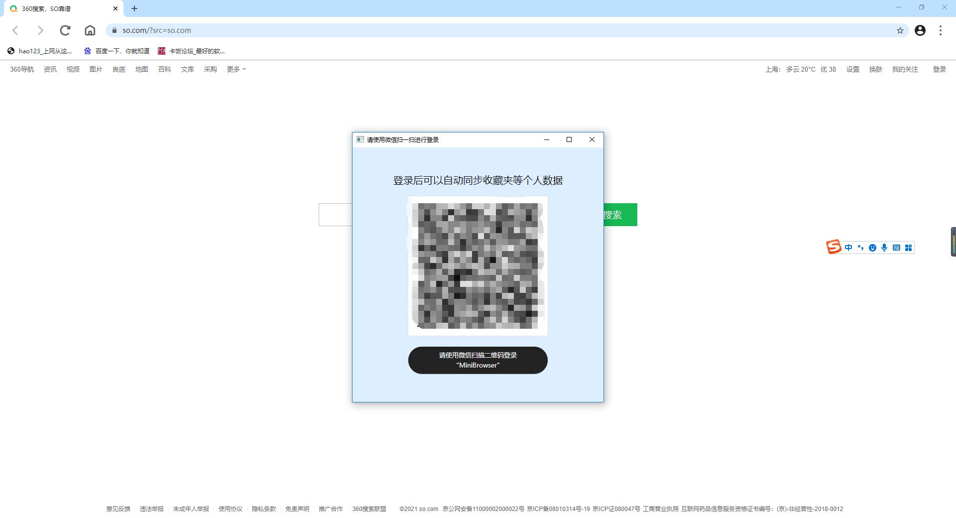Close the 360搜索 tab

116,8
